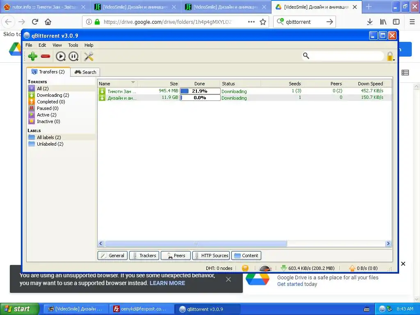Open Firefox downloads arrow icon

click(x=370, y=22)
